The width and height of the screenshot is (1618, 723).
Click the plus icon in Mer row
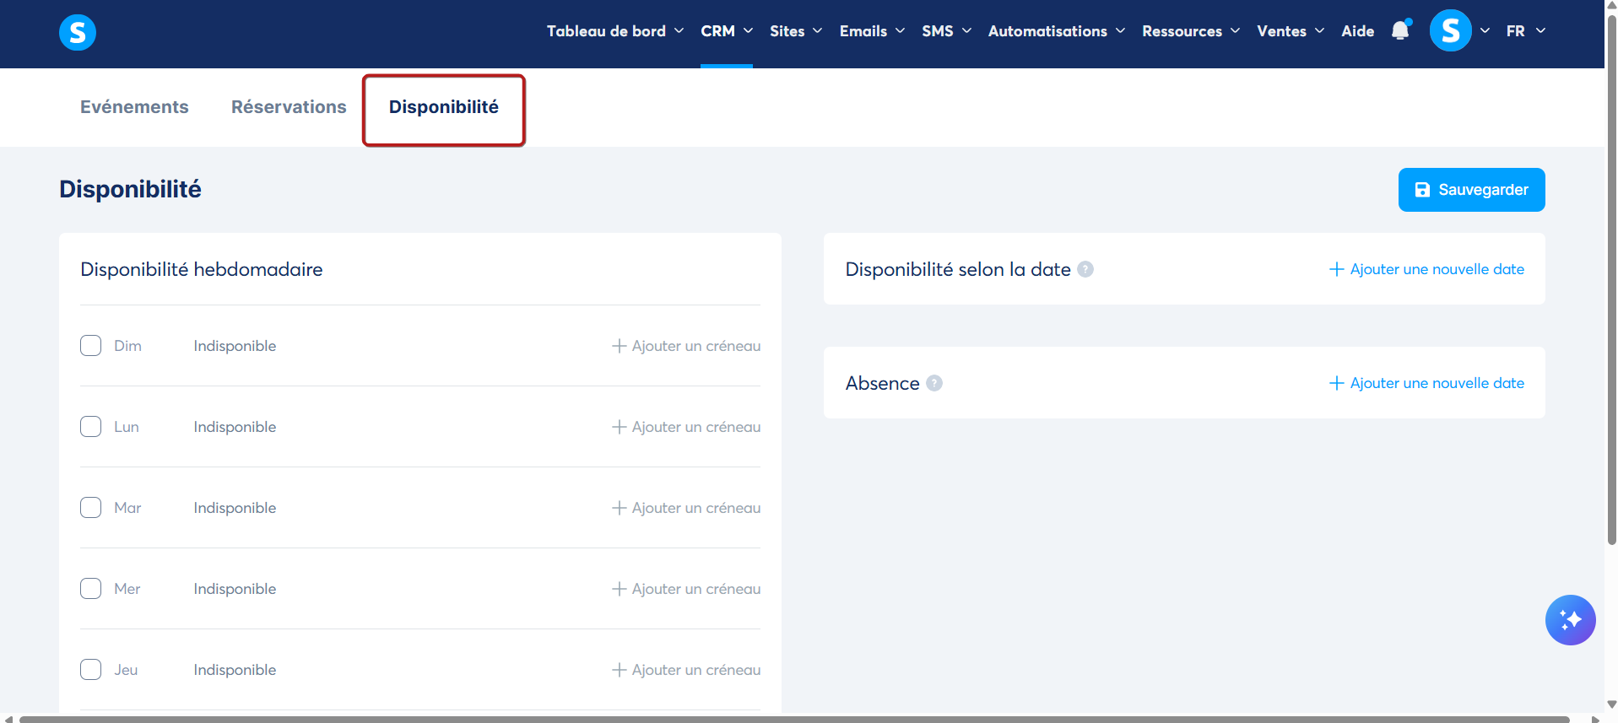620,589
